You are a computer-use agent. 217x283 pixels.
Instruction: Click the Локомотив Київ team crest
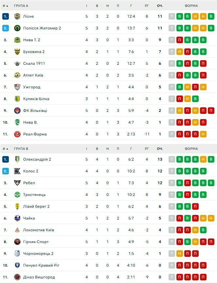click(x=17, y=230)
